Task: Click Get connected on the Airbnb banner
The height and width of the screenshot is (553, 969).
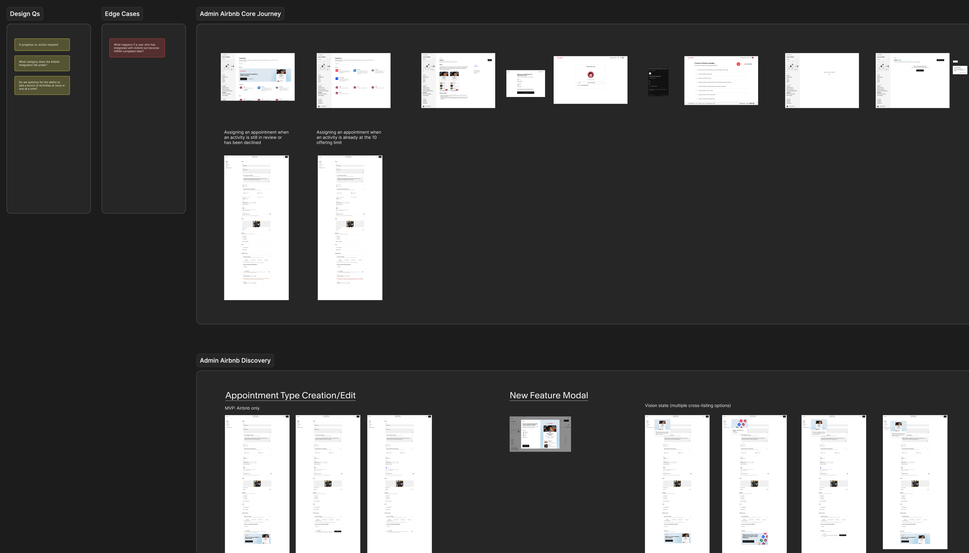Action: 244,79
